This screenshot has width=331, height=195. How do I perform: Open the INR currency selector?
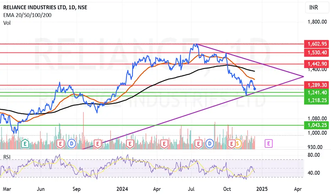317,8
